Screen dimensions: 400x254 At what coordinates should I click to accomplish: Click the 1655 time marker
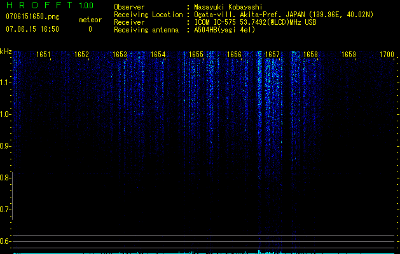pos(196,55)
